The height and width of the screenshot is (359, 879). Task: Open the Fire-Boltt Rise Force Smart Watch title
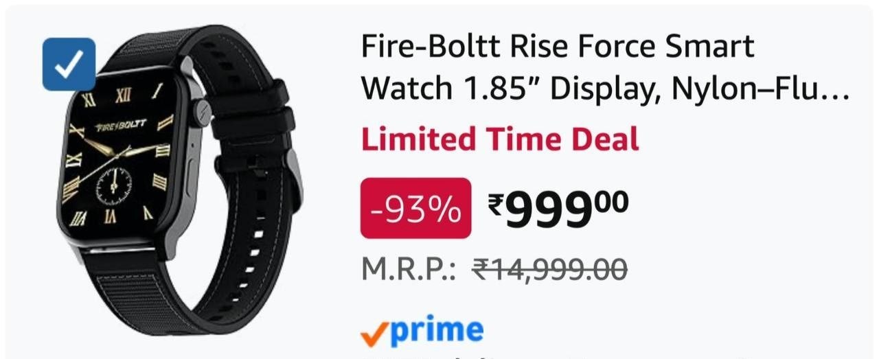click(606, 67)
